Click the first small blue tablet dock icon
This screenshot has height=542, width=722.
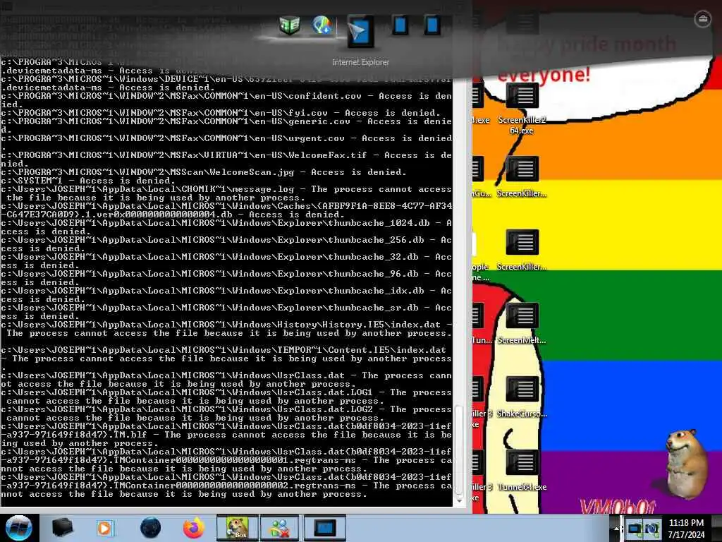coord(400,25)
